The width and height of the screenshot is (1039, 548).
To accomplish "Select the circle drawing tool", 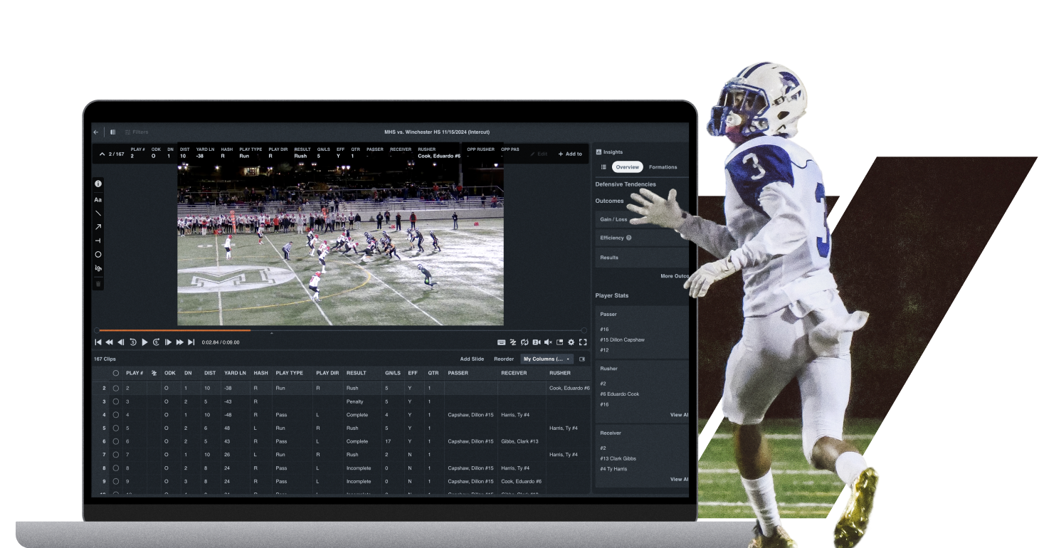I will pos(98,254).
